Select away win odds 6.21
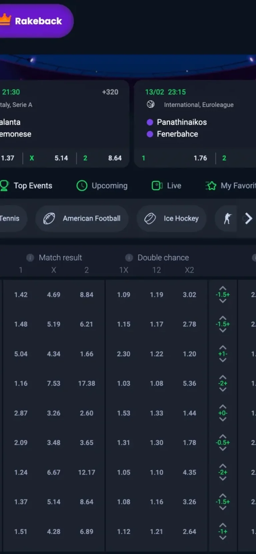 pos(86,324)
